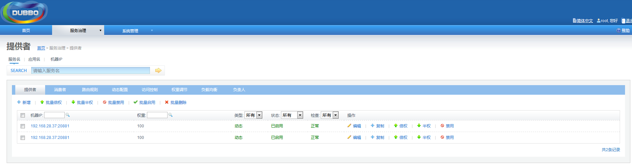Click the 机器IP filter input box
632x165 pixels.
pos(54,115)
